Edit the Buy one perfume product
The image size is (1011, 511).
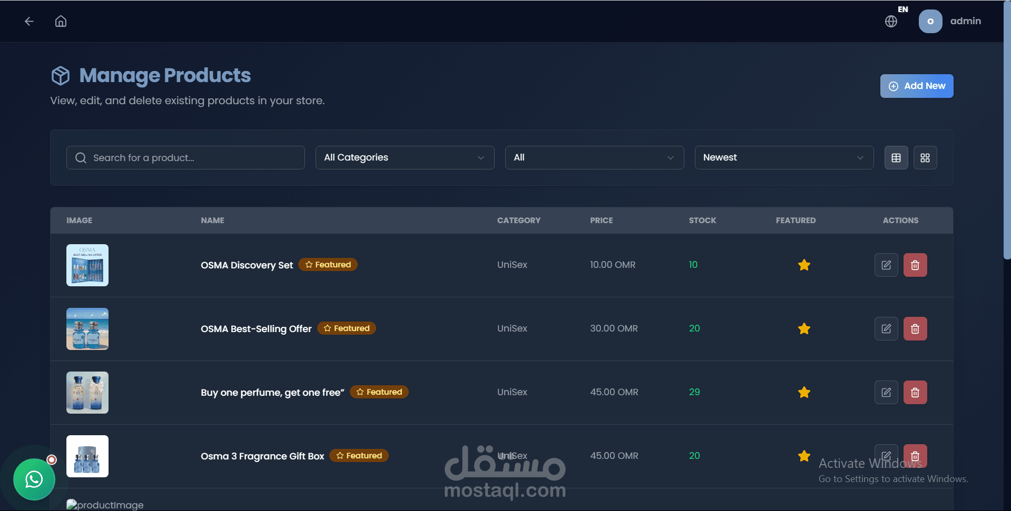pyautogui.click(x=886, y=392)
